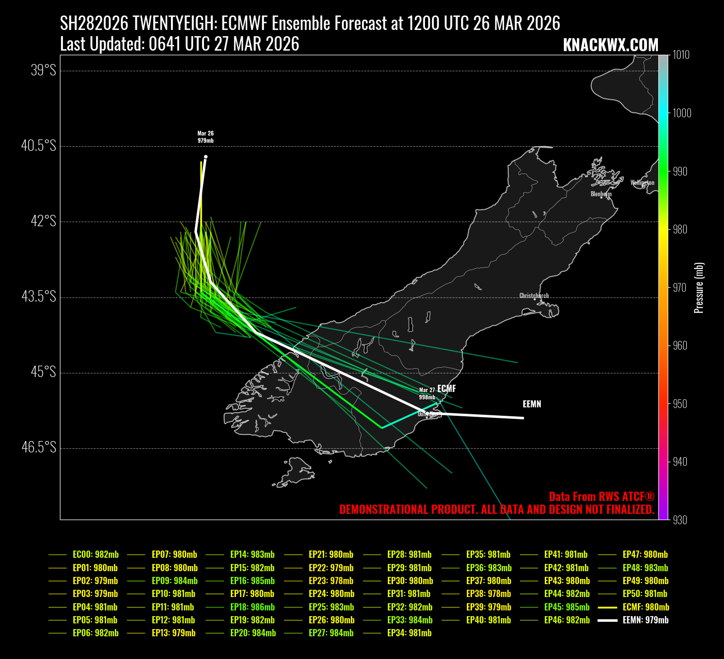Screen dimensions: 724x659
Task: Click the ECMF label on the map
Action: pos(446,388)
